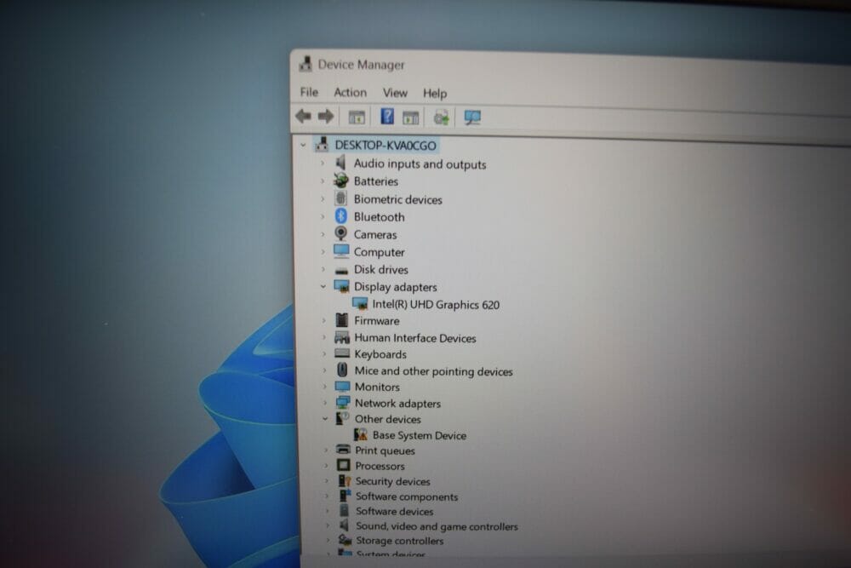Select the Software devices label
Viewport: 851px width, 568px height.
[395, 511]
